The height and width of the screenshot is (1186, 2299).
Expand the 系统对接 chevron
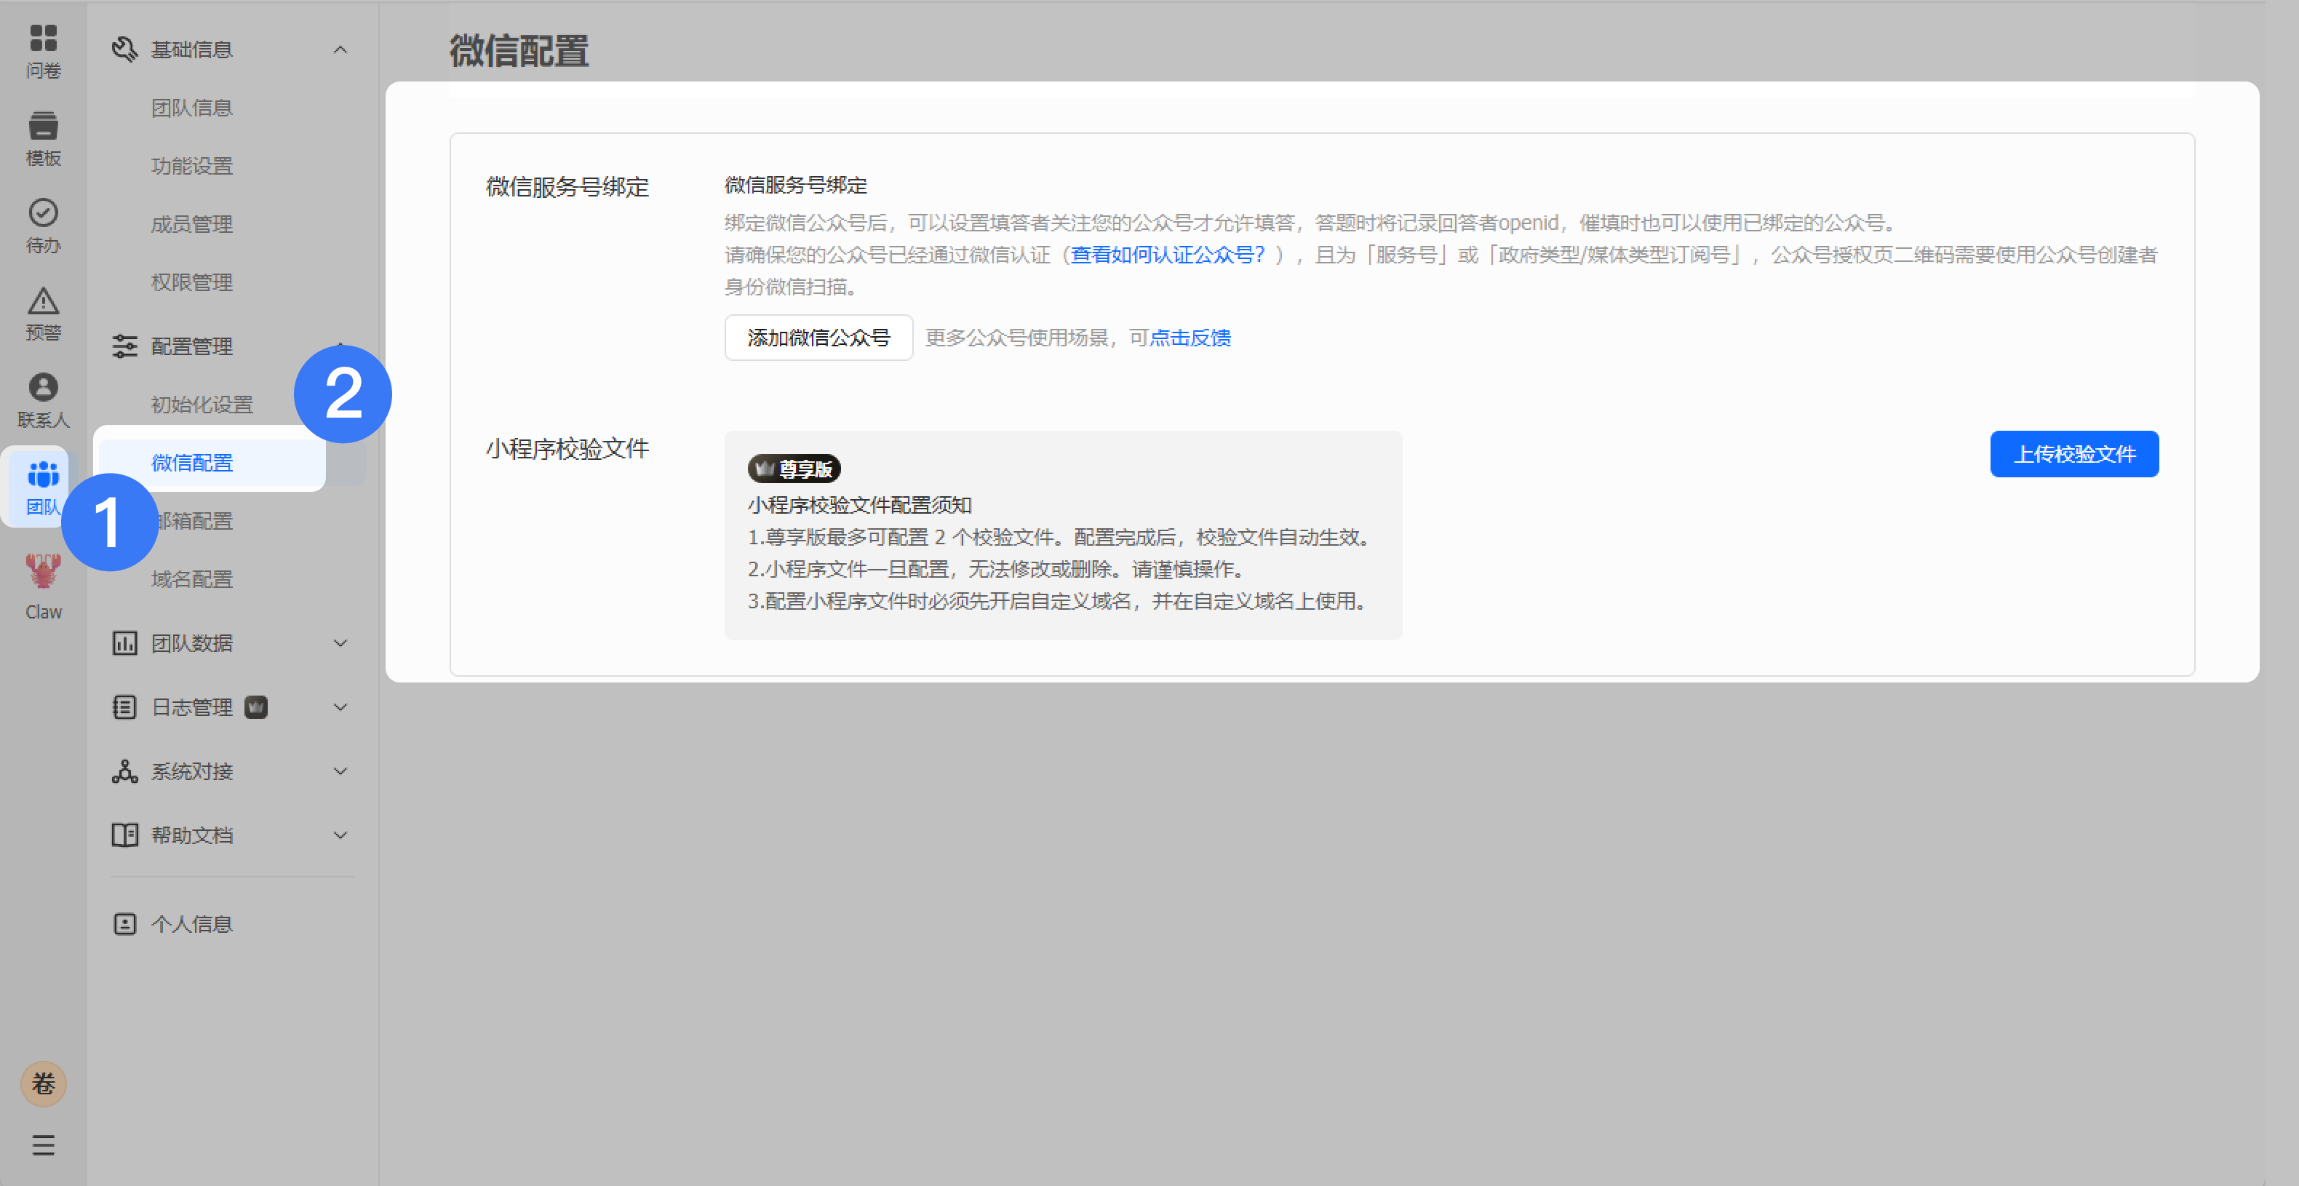(340, 771)
